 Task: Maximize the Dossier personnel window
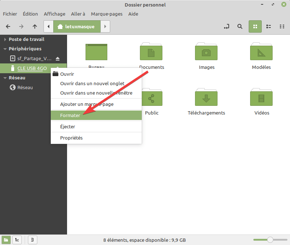coord(273,4)
